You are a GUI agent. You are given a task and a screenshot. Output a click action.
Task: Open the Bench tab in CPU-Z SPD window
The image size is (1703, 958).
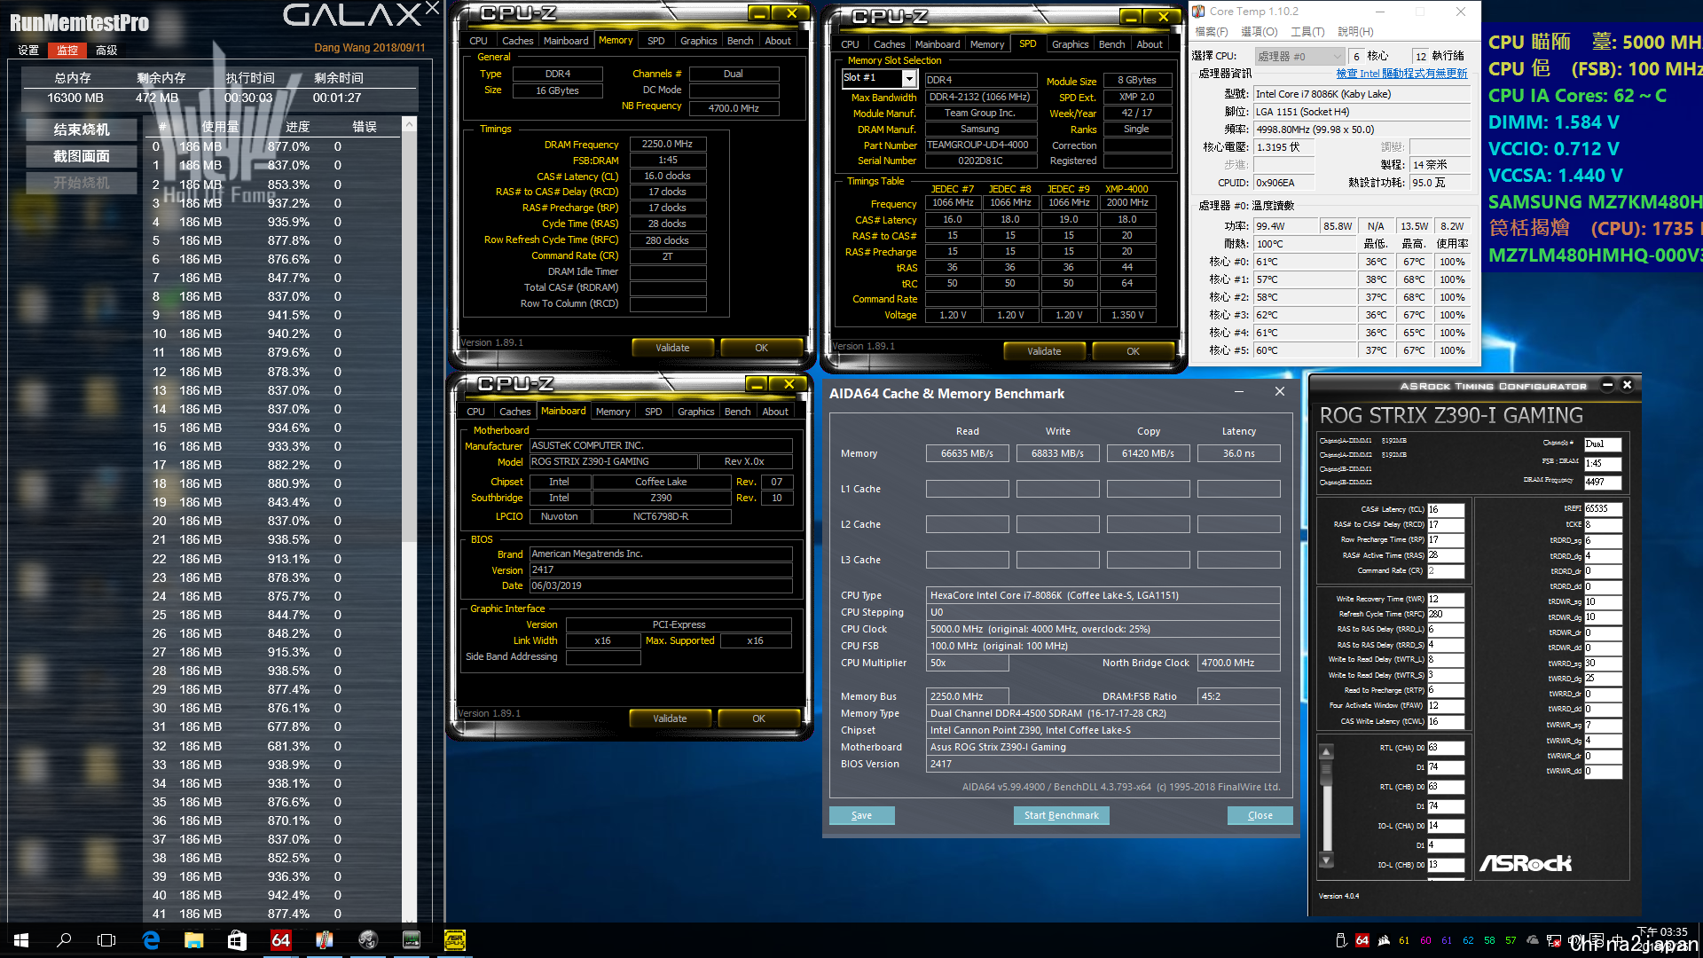click(x=1111, y=44)
